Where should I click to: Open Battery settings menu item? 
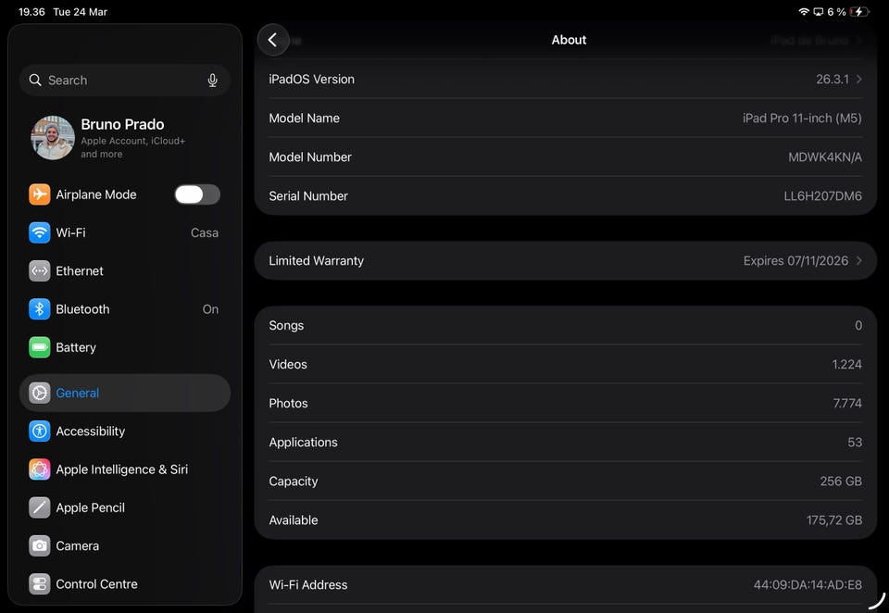(x=125, y=347)
